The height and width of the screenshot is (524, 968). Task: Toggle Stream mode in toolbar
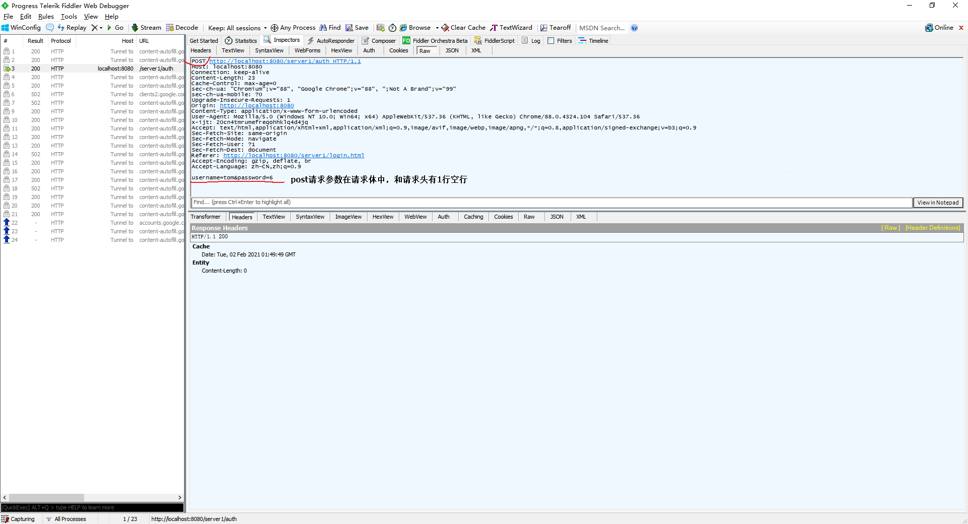[146, 28]
